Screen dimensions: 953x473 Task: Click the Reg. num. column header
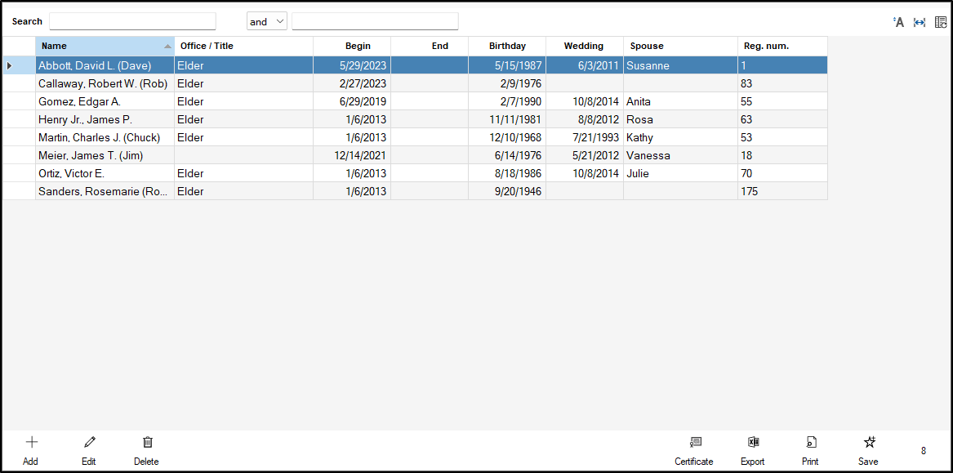click(782, 47)
